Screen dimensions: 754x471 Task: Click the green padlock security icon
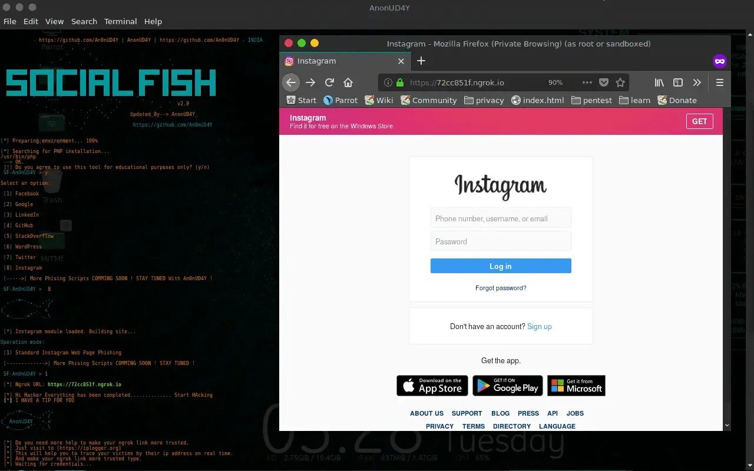400,83
